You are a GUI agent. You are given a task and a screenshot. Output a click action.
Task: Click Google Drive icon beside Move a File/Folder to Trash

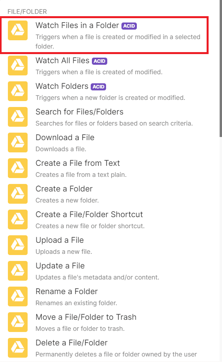click(18, 322)
